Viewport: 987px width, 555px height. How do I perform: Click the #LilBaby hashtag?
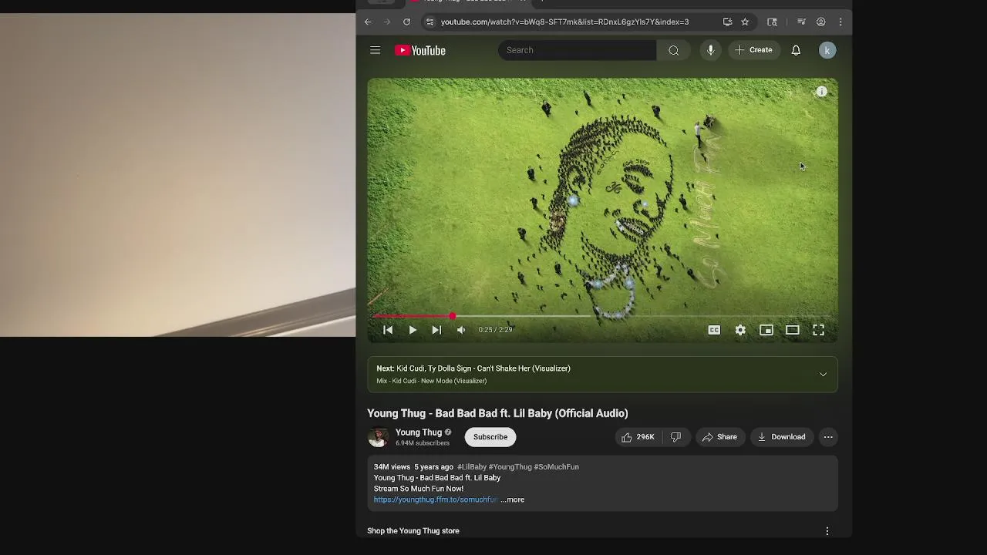(472, 467)
